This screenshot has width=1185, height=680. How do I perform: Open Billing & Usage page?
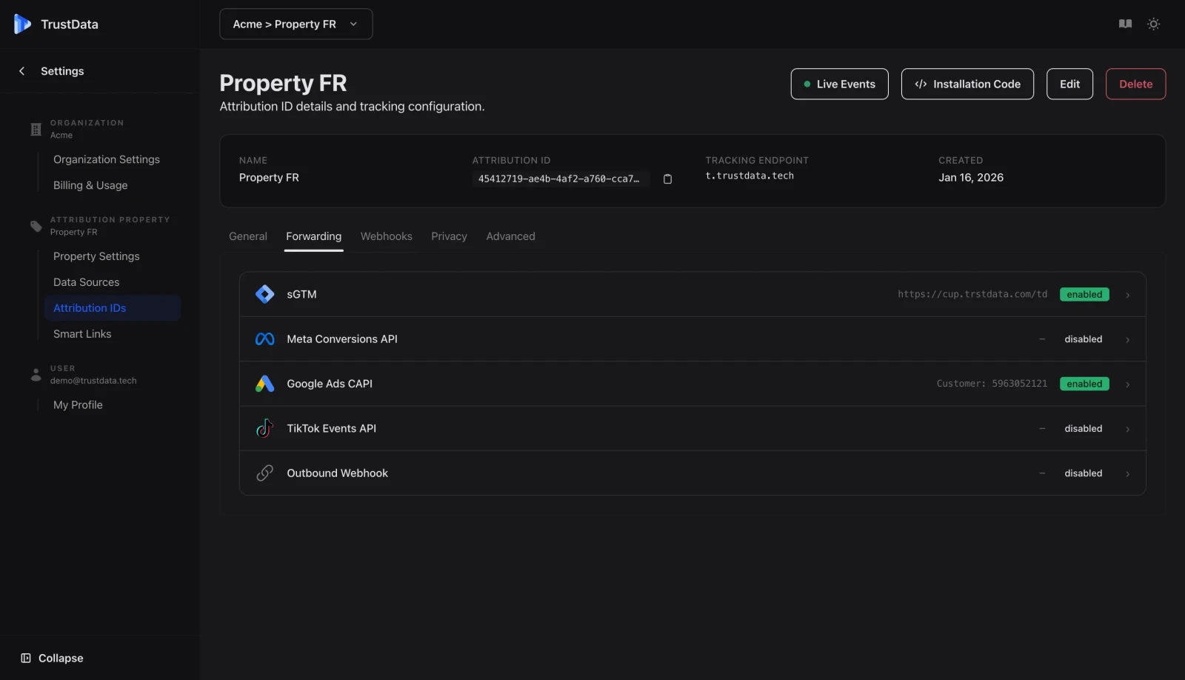tap(90, 185)
